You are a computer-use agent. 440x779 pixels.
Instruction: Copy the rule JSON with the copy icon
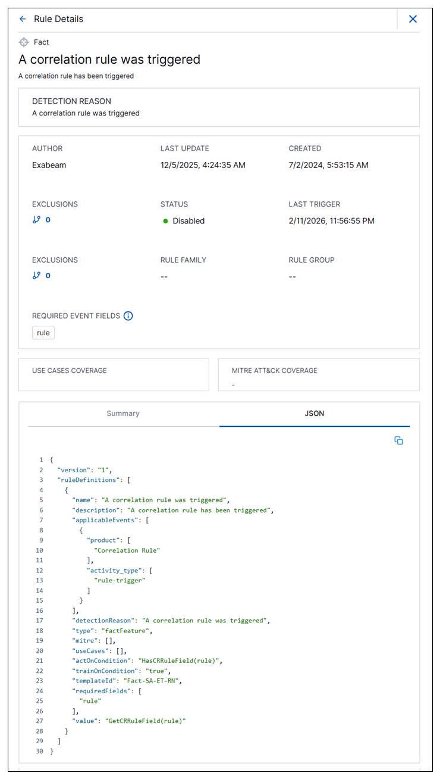(398, 440)
